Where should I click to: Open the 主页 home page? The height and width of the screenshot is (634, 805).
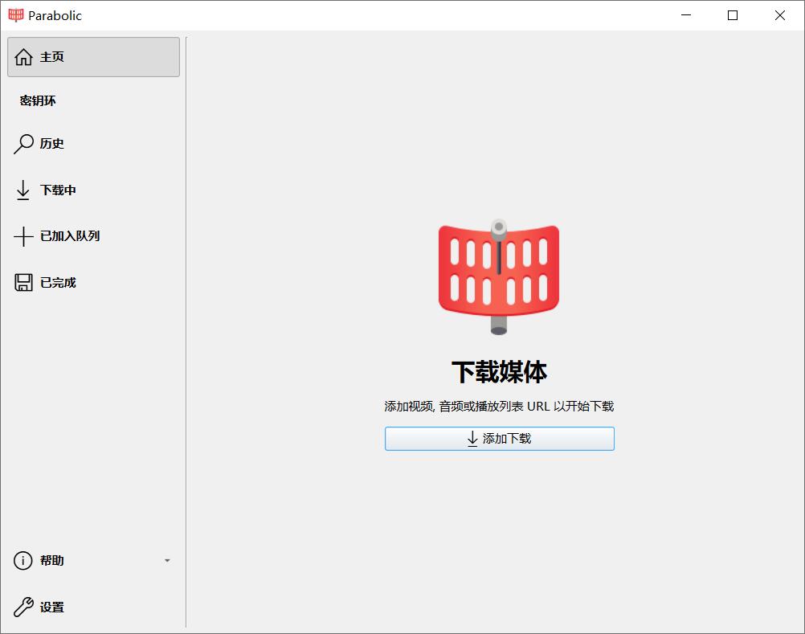coord(93,57)
